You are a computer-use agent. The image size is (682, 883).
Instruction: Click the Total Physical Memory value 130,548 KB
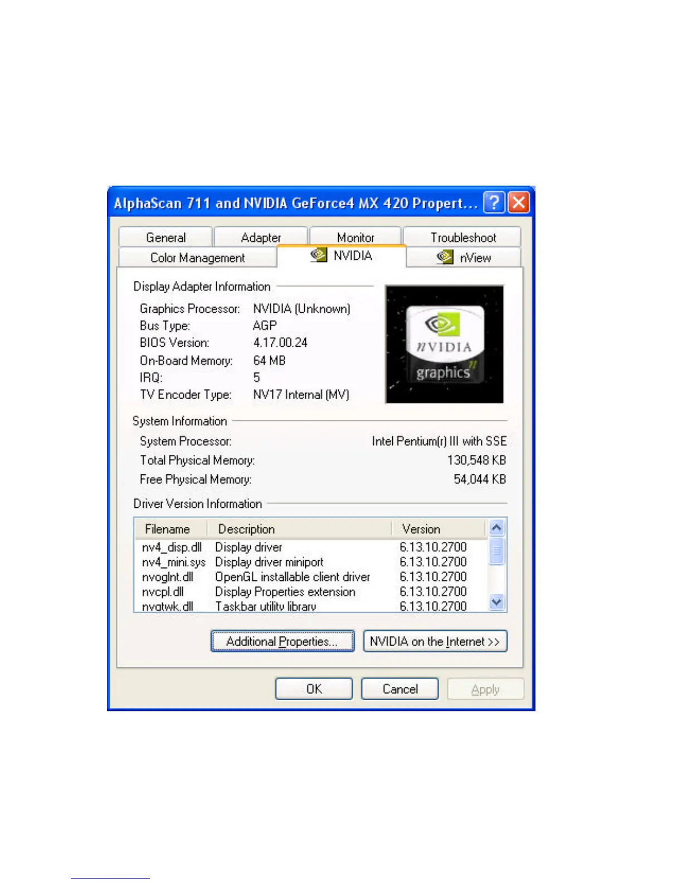click(x=476, y=460)
